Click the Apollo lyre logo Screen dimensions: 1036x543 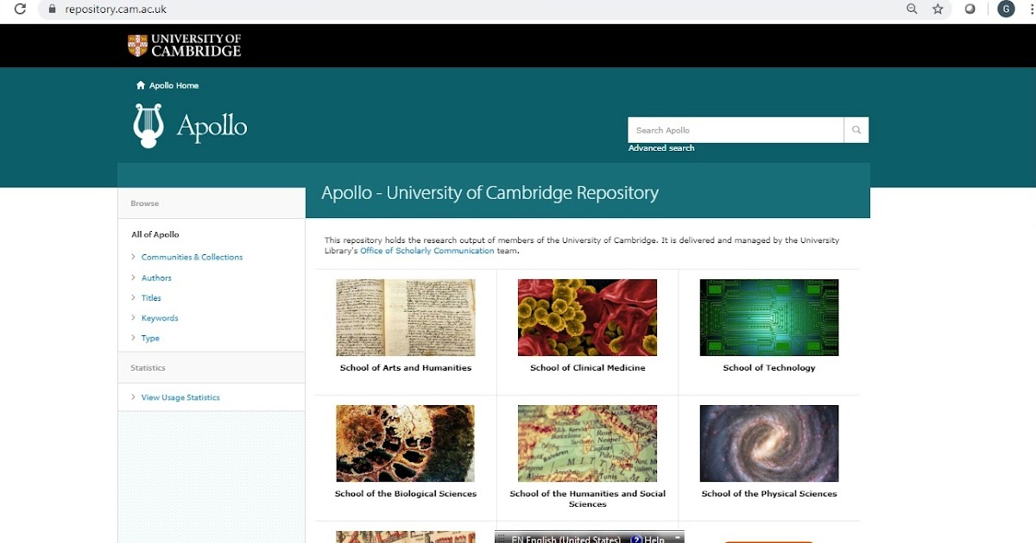pyautogui.click(x=147, y=124)
